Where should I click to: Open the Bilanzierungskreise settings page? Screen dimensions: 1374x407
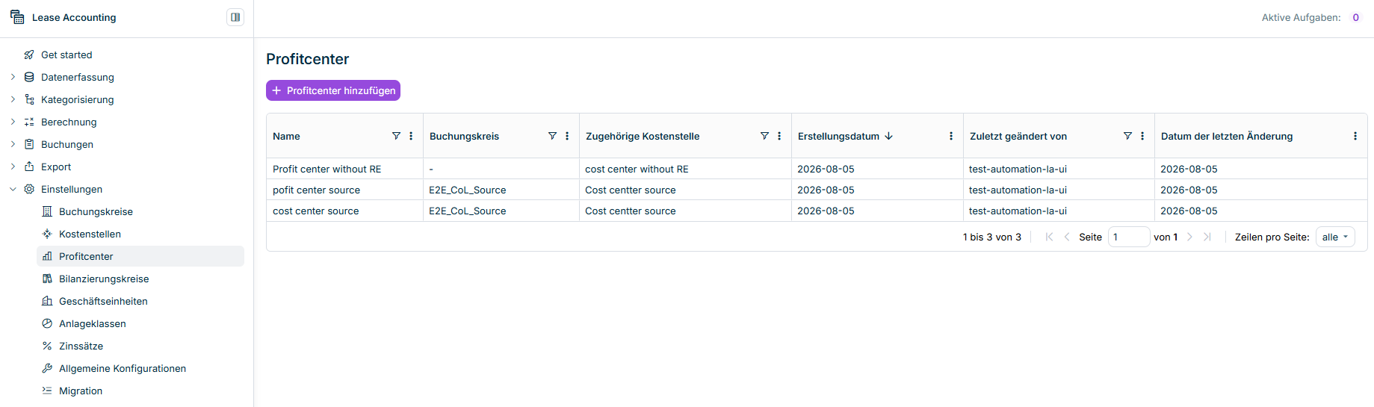click(104, 279)
